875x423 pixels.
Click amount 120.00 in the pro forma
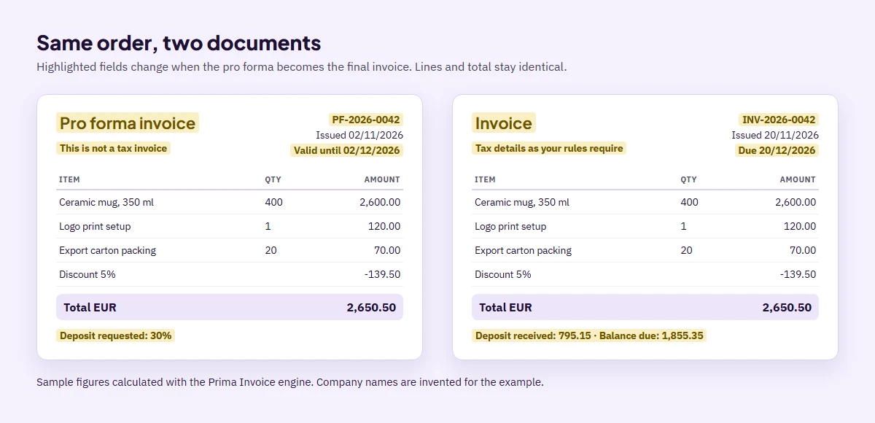point(384,226)
